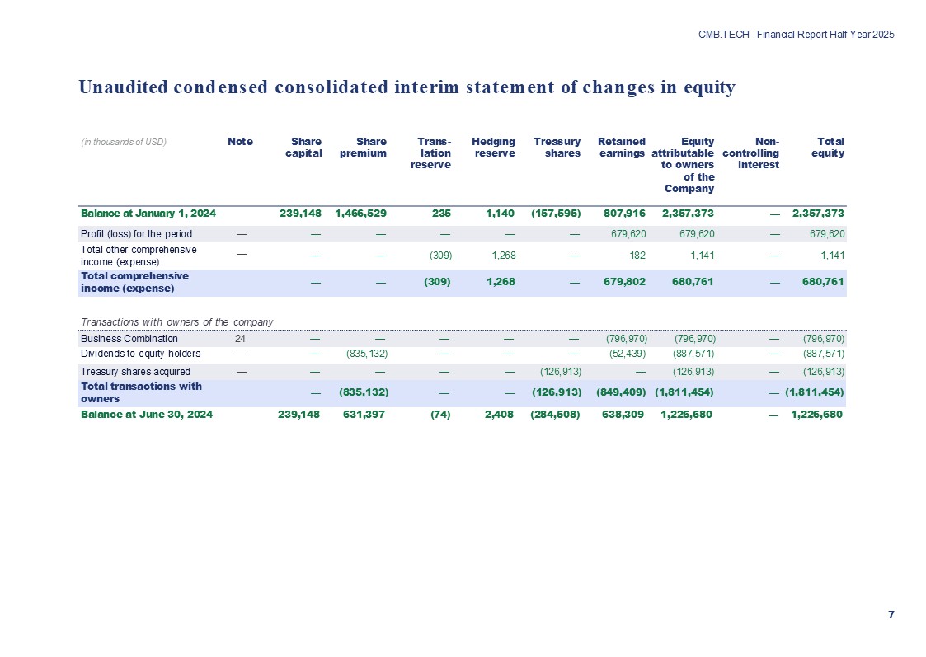Select the Hedging reserve column header
The width and height of the screenshot is (926, 657).
[493, 147]
